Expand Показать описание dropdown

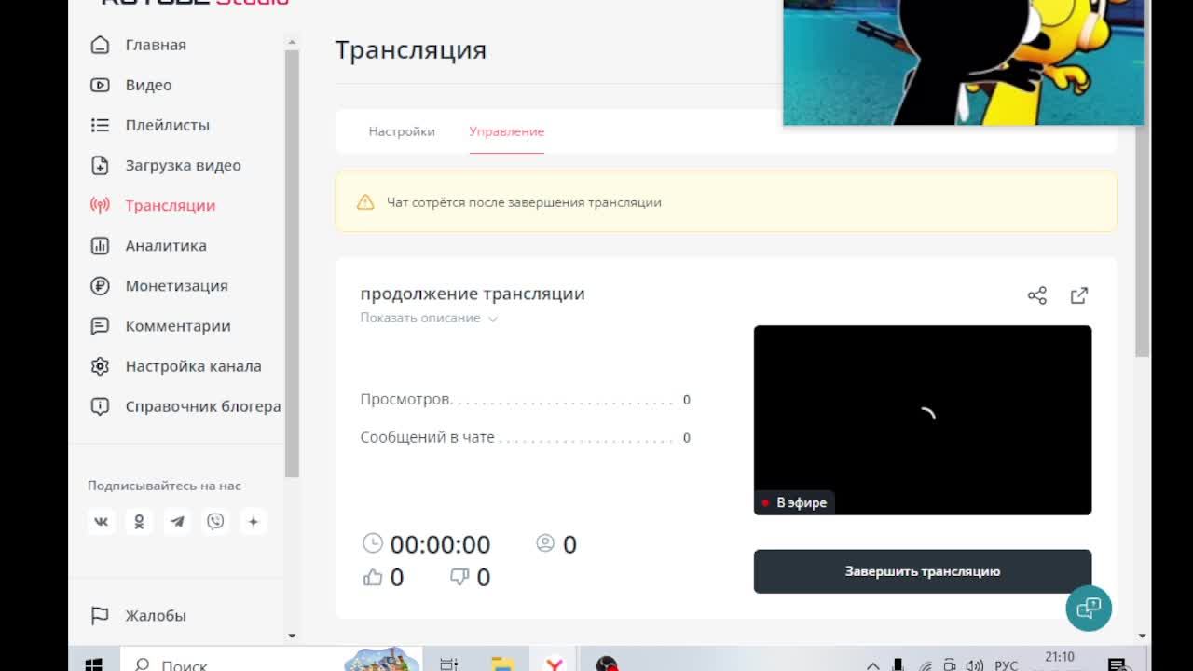pyautogui.click(x=429, y=318)
